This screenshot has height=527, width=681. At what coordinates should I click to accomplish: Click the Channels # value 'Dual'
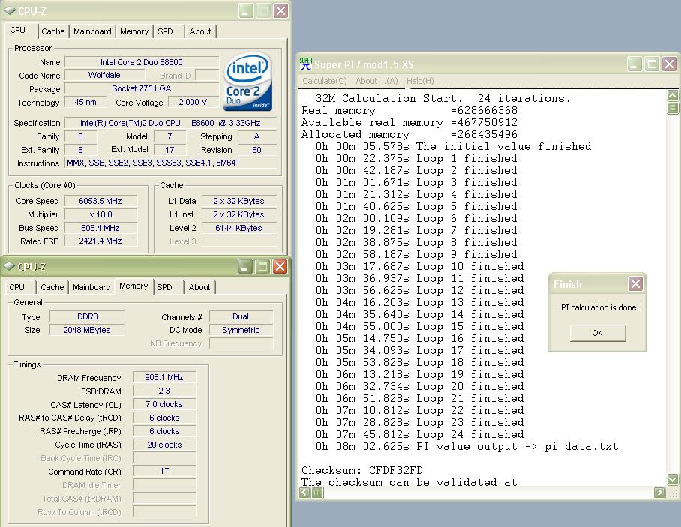click(241, 316)
